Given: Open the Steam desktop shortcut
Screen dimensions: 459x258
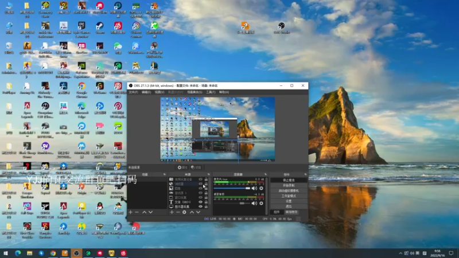Looking at the screenshot, I should (x=100, y=28).
